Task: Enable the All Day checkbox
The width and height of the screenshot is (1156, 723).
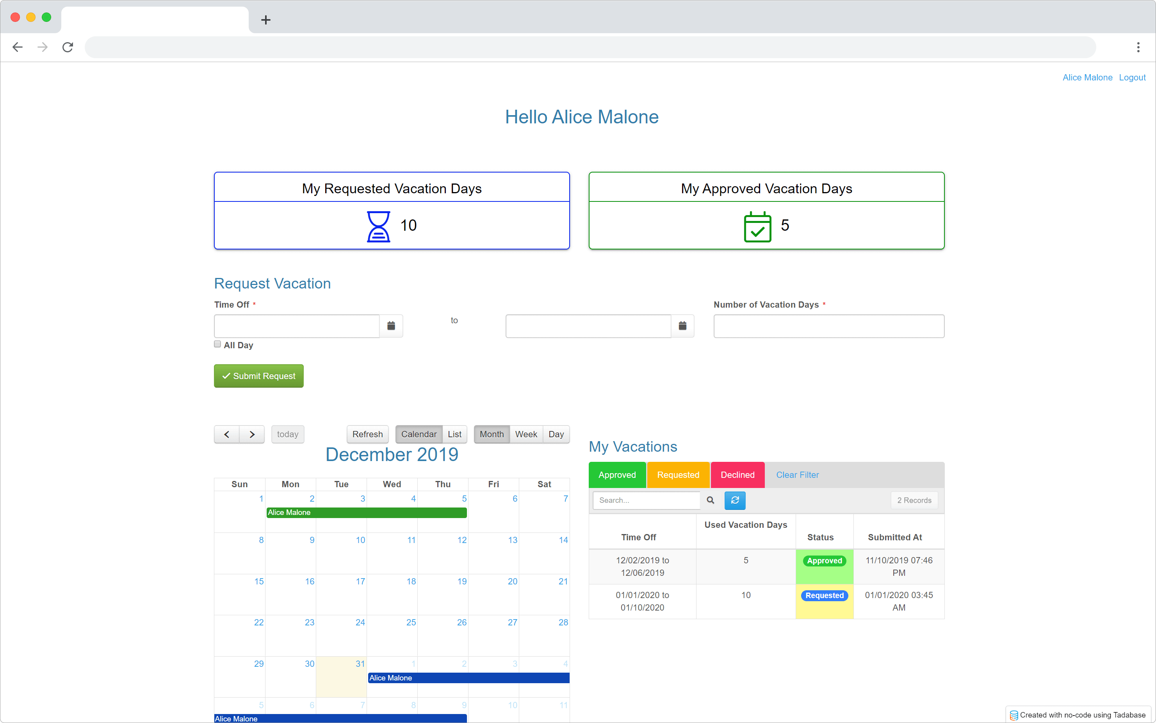Action: click(217, 344)
